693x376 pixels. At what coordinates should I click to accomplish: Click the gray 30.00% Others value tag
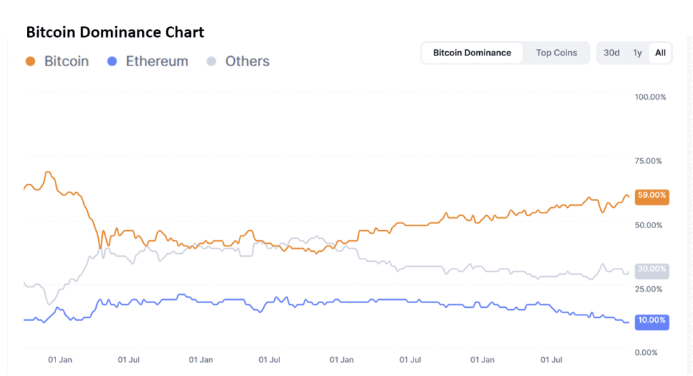pyautogui.click(x=652, y=269)
